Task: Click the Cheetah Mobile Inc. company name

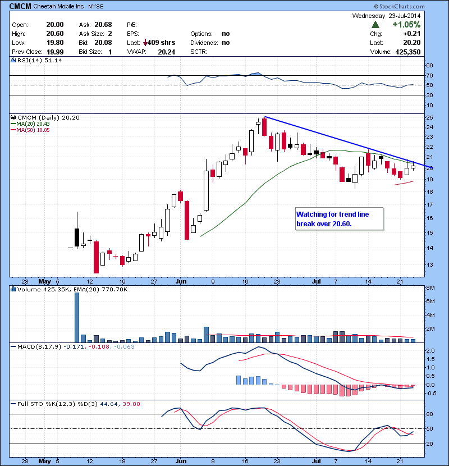Action: point(59,6)
